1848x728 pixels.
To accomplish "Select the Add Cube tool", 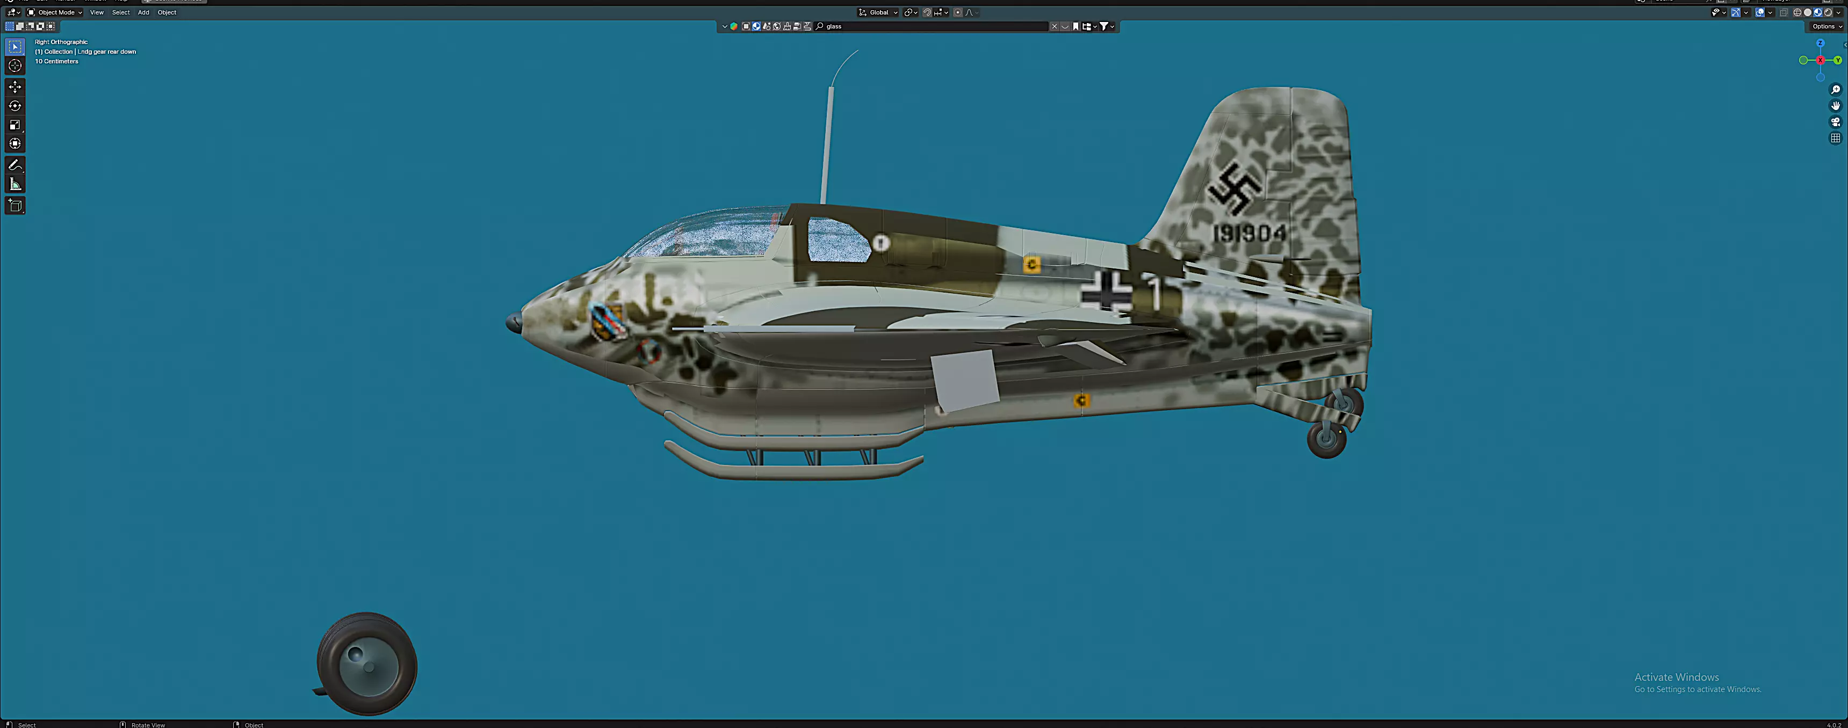I will (x=15, y=206).
